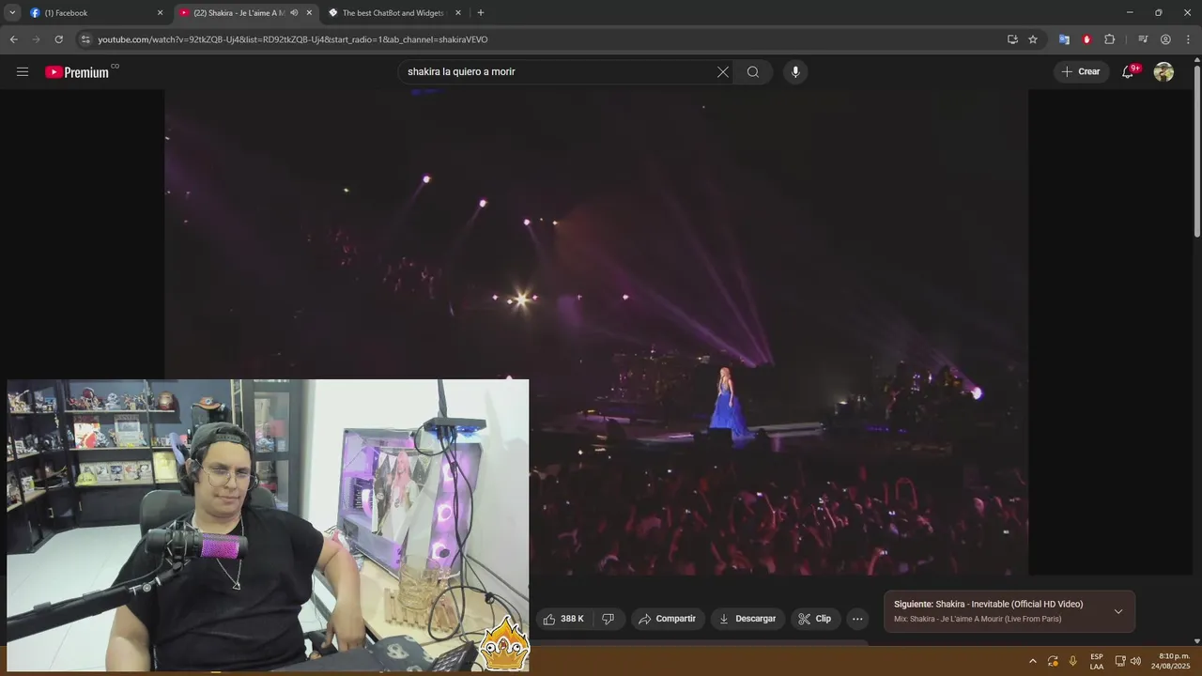Change the ESP LAA input language
The height and width of the screenshot is (676, 1202).
(1097, 661)
